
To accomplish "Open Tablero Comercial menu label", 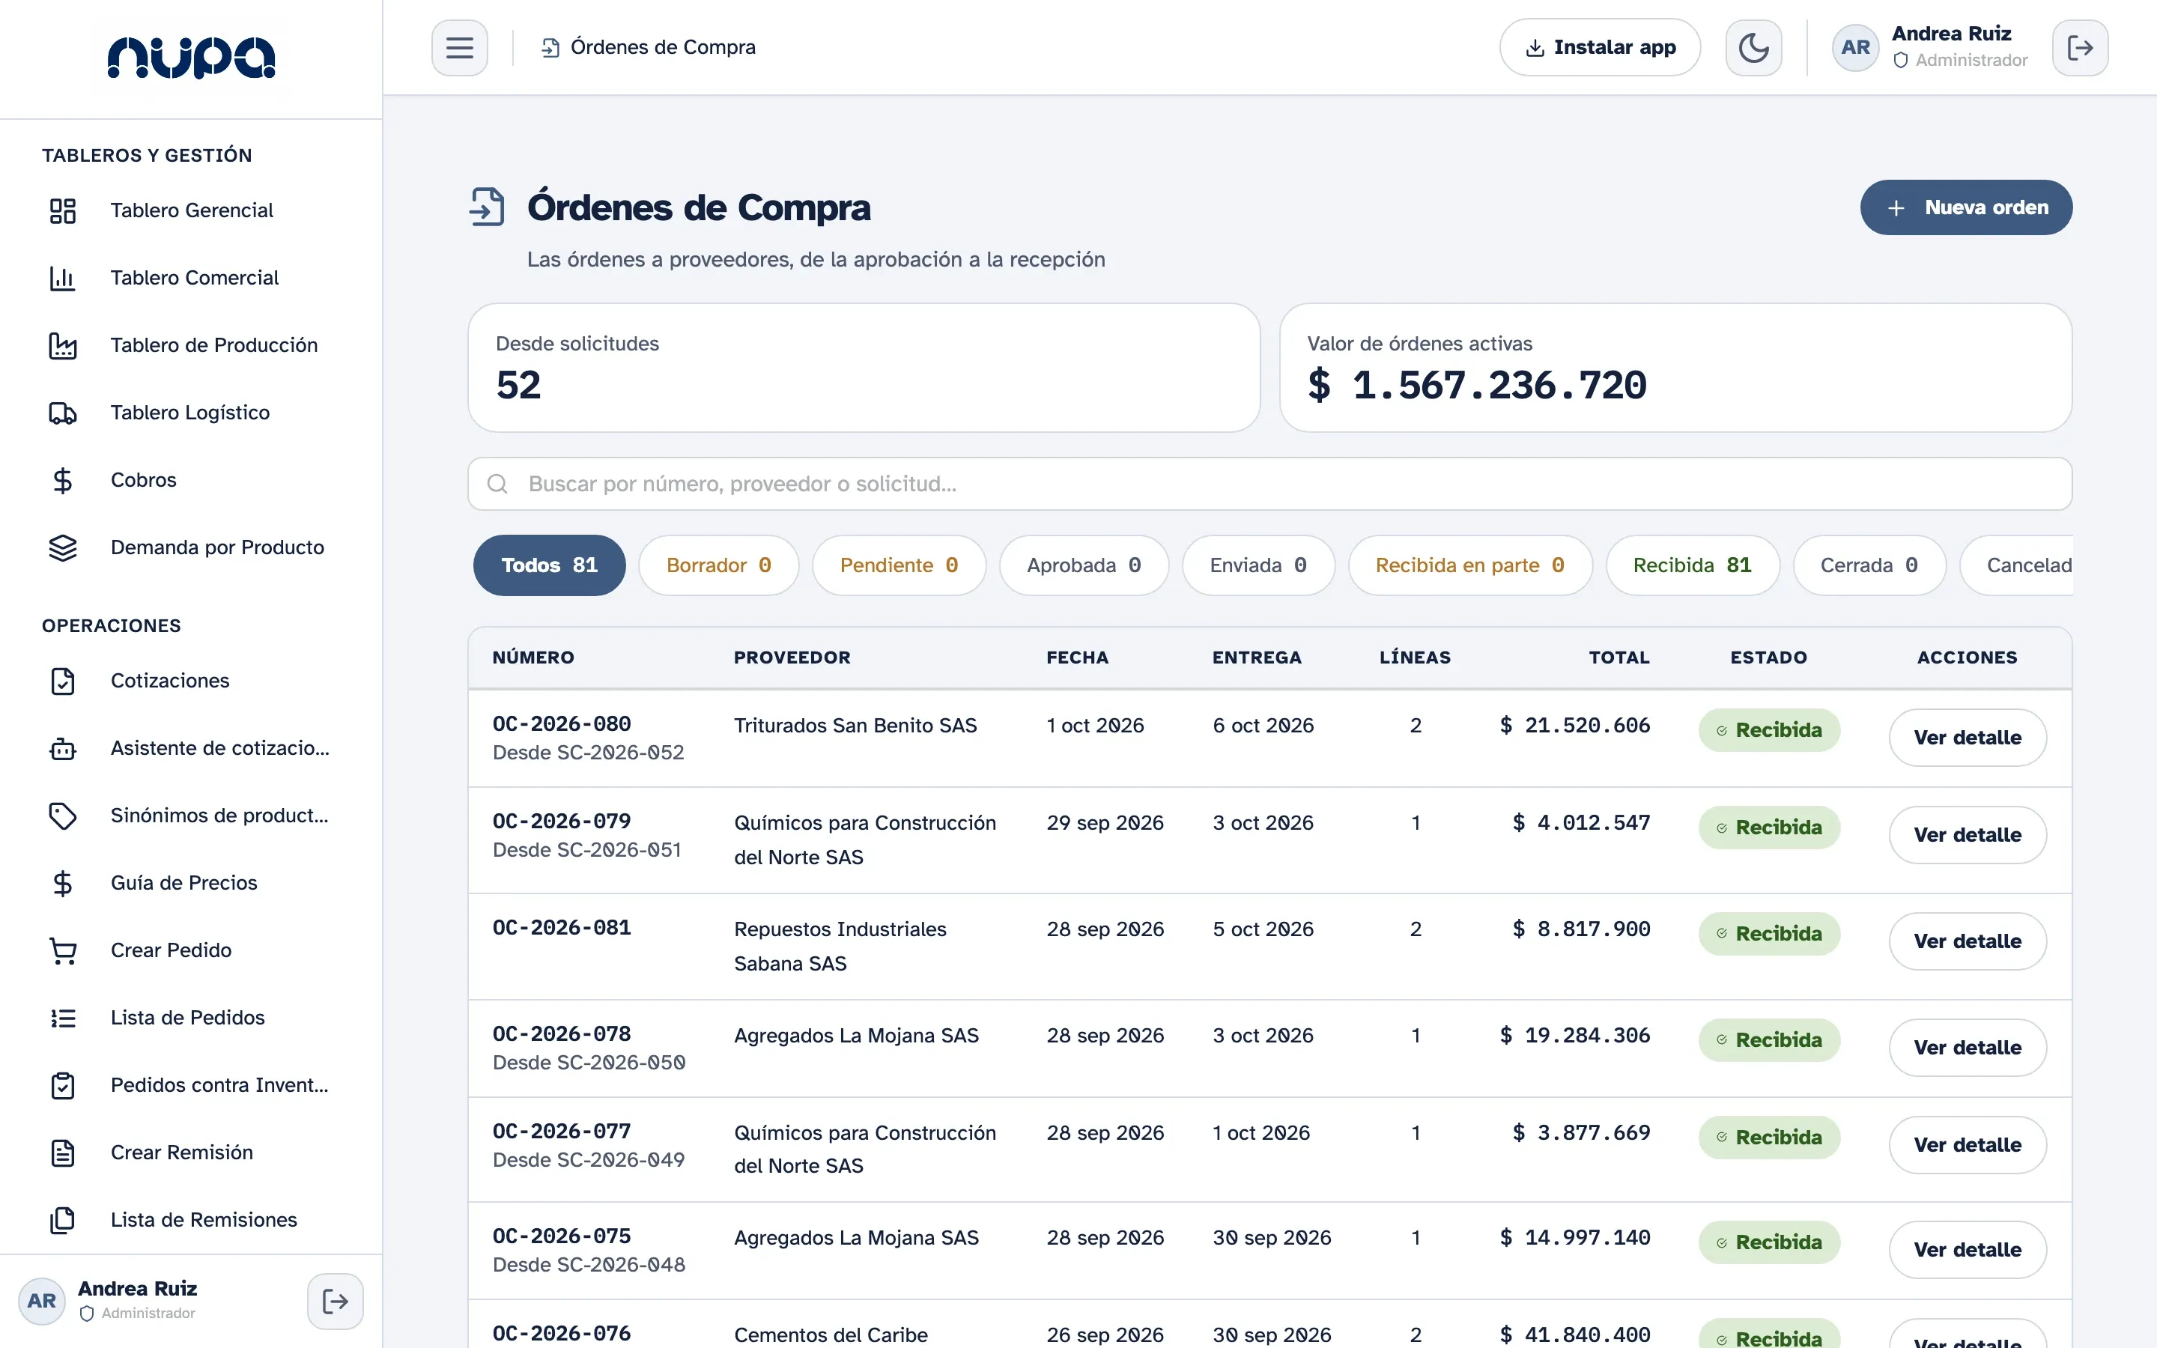I will coord(194,278).
